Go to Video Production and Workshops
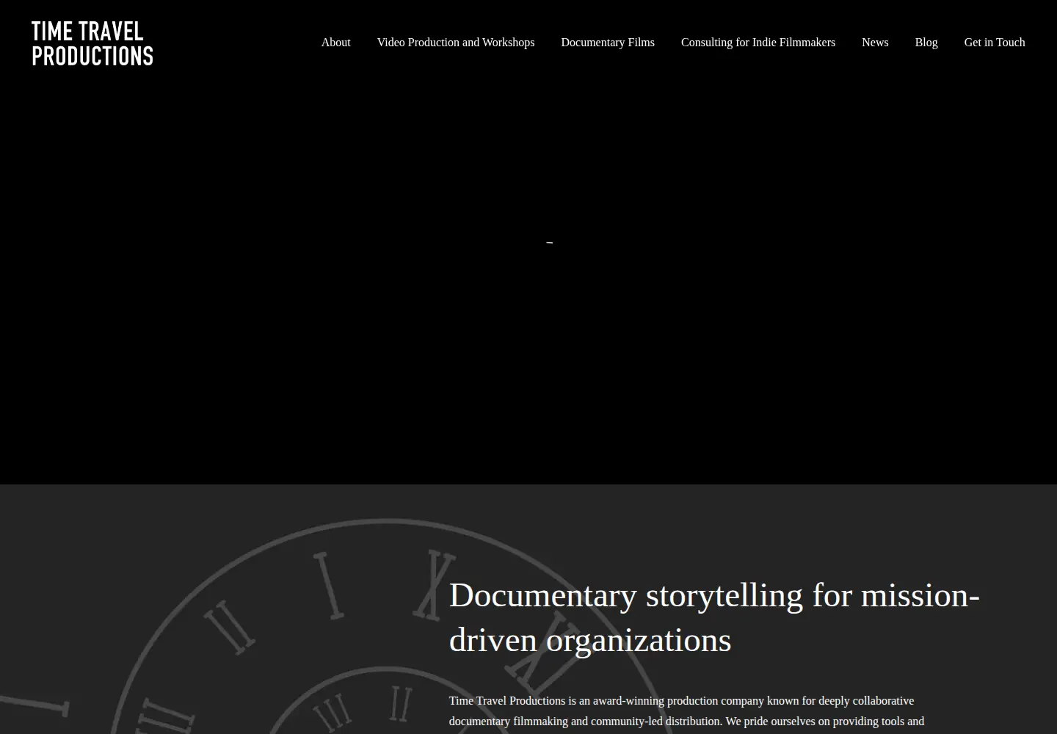This screenshot has height=734, width=1057. [456, 43]
